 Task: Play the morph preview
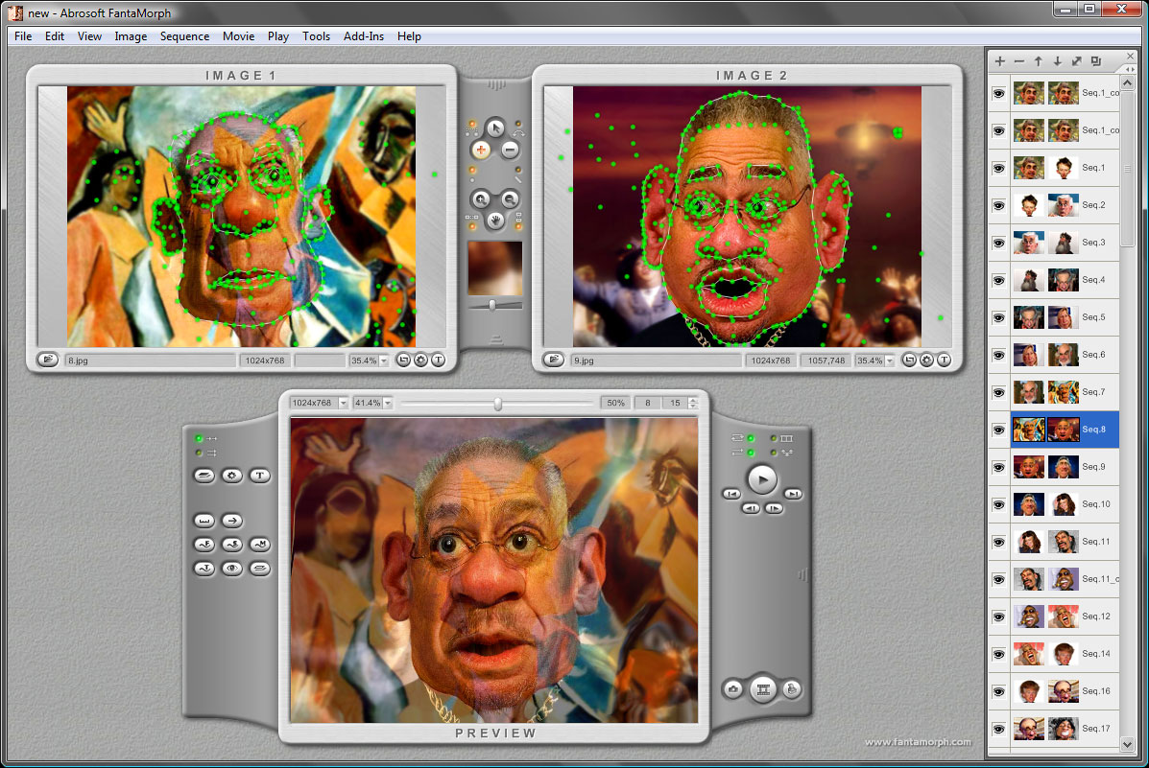click(x=762, y=480)
